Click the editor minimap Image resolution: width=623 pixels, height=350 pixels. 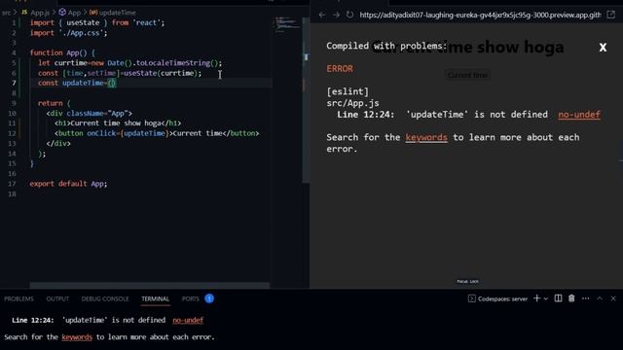coord(287,23)
